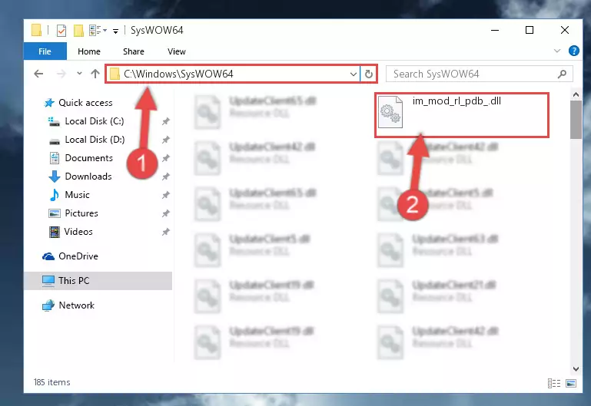Select Quick access in navigation pane
The height and width of the screenshot is (406, 591).
[x=78, y=103]
